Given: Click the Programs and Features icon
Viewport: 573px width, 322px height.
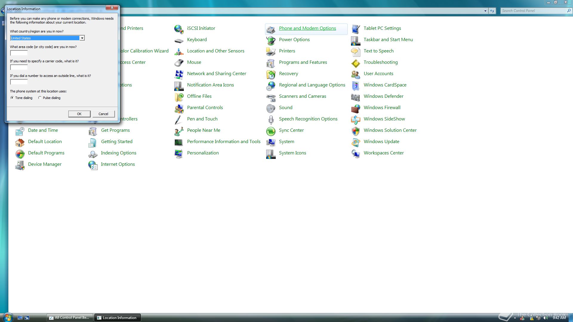Looking at the screenshot, I should coord(271,63).
